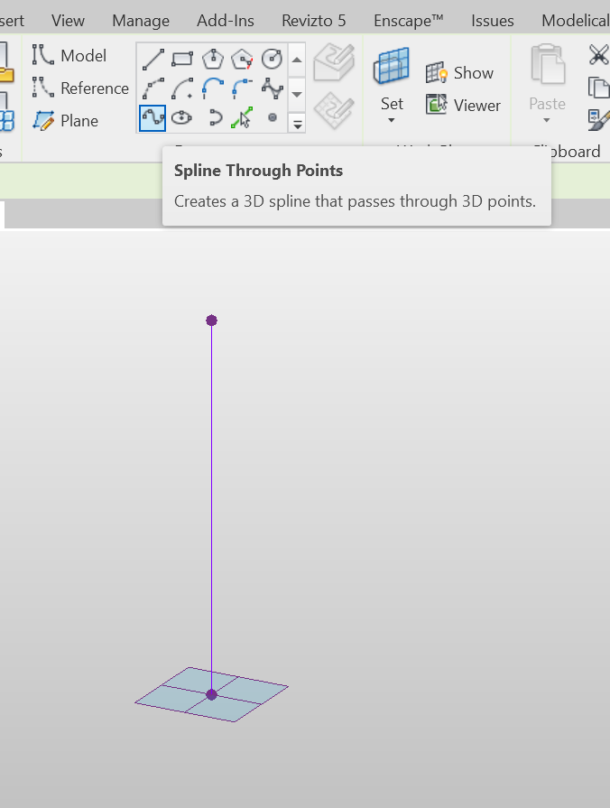Select the Start-End-Radius Arc tool
The height and width of the screenshot is (808, 610).
click(152, 88)
